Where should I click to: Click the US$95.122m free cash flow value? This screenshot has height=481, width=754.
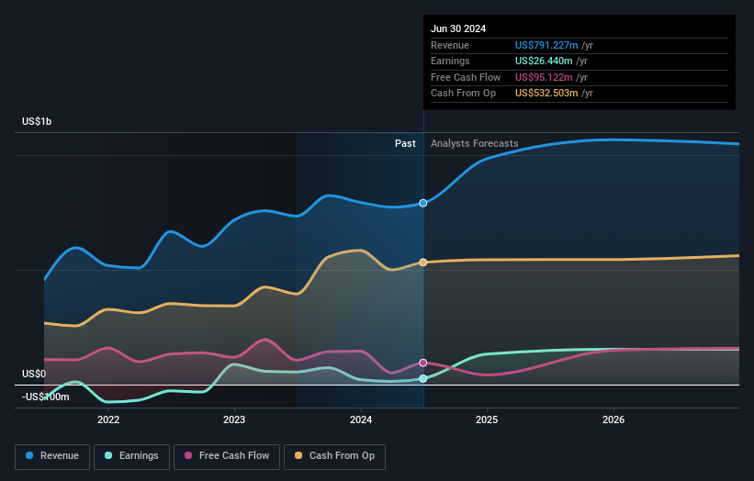point(544,77)
